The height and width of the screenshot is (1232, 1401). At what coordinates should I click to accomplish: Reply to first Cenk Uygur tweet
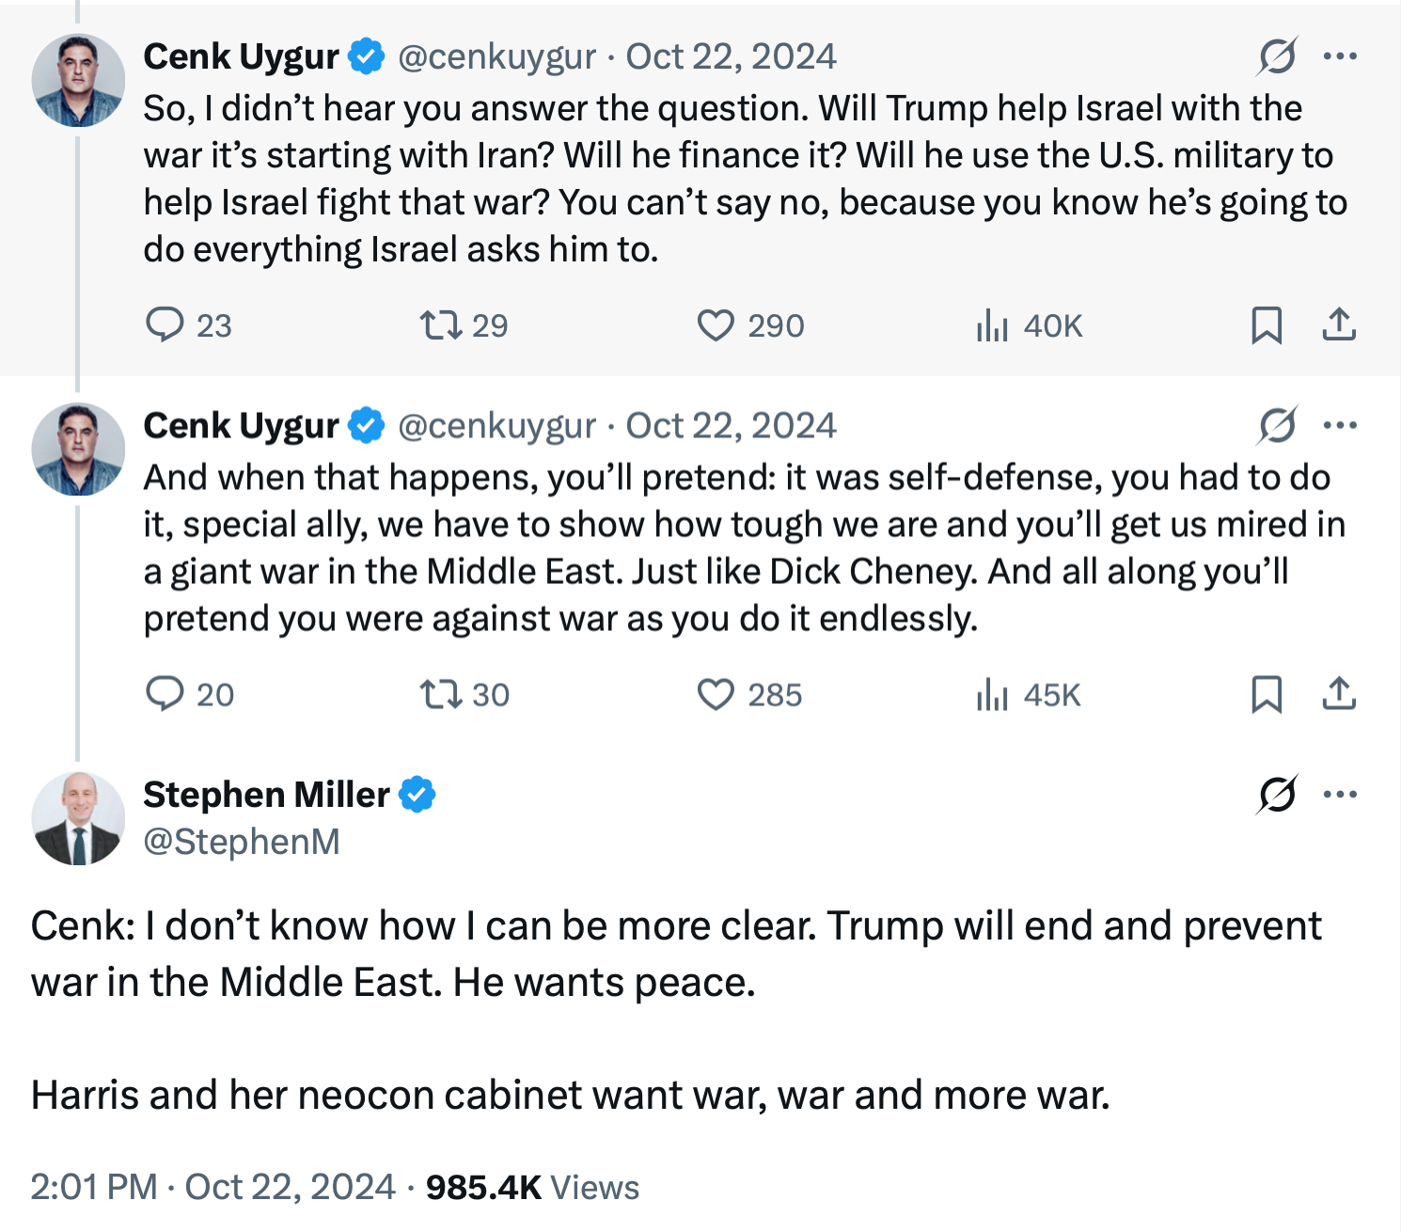coord(165,324)
